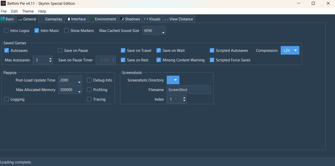Click the 'Loading complete.' status text
The image size is (335, 166).
click(16, 162)
